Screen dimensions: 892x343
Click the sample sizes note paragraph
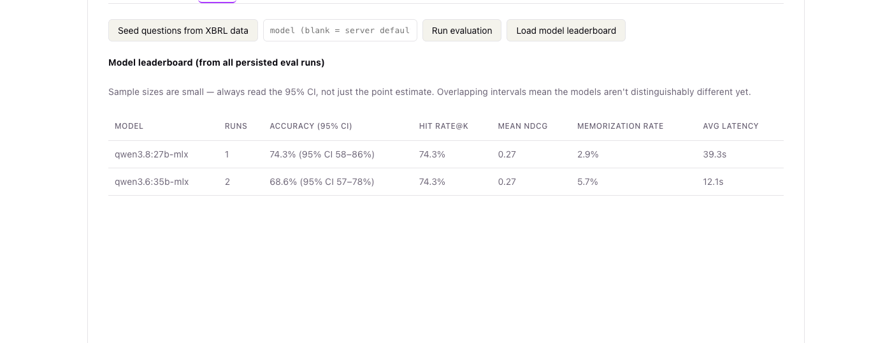click(x=429, y=92)
